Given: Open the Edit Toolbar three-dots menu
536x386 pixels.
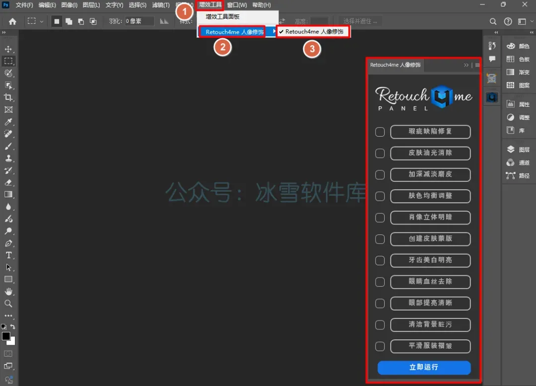Looking at the screenshot, I should click(x=8, y=315).
